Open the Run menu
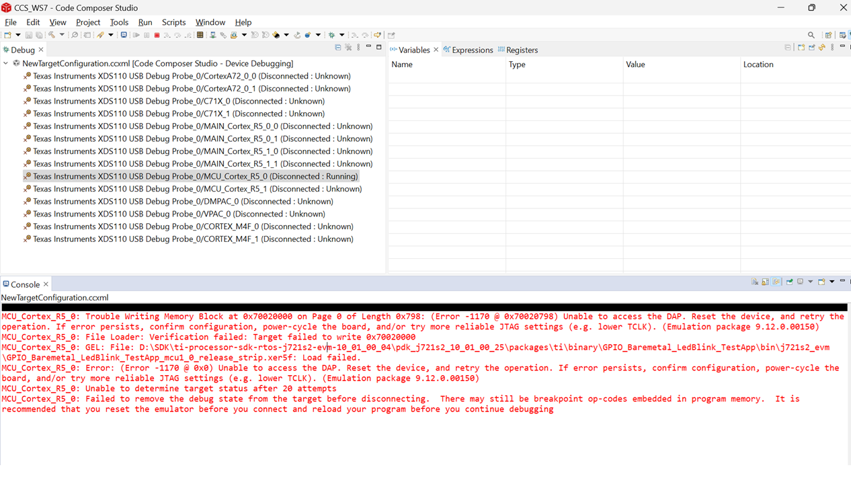This screenshot has height=484, width=851. 145,22
